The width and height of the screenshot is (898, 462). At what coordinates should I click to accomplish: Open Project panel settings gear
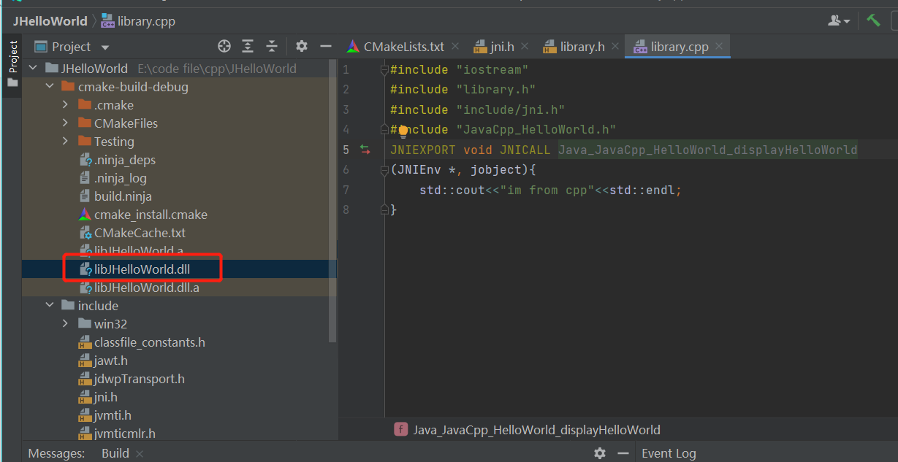pyautogui.click(x=302, y=47)
